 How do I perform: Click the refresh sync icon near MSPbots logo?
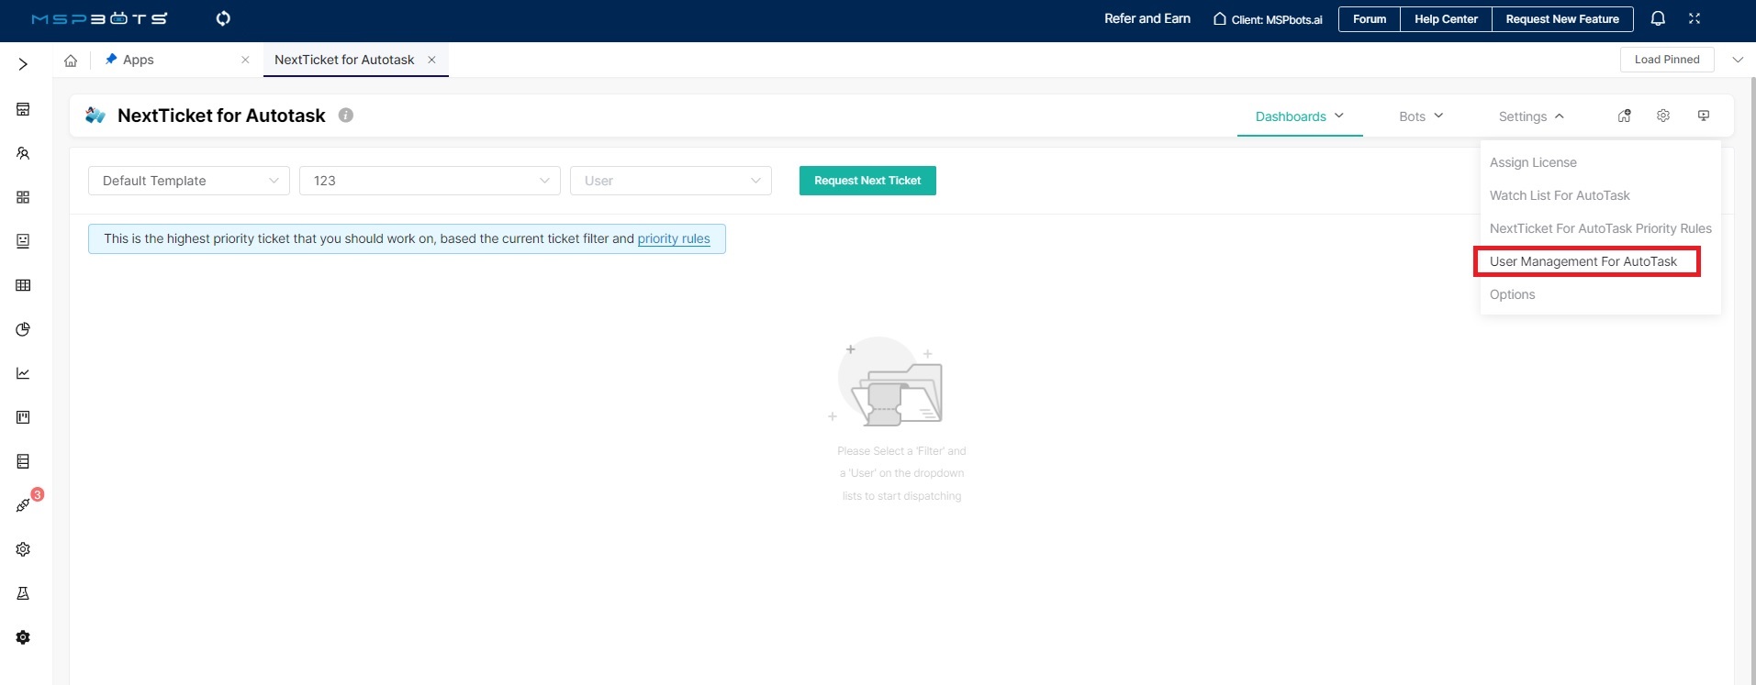(223, 18)
